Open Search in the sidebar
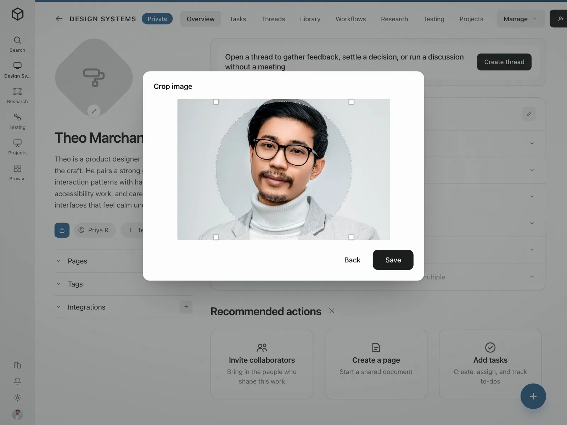The width and height of the screenshot is (567, 425). 17,44
